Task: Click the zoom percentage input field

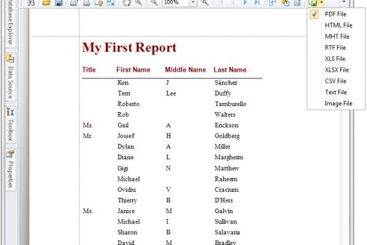Action: pos(176,2)
